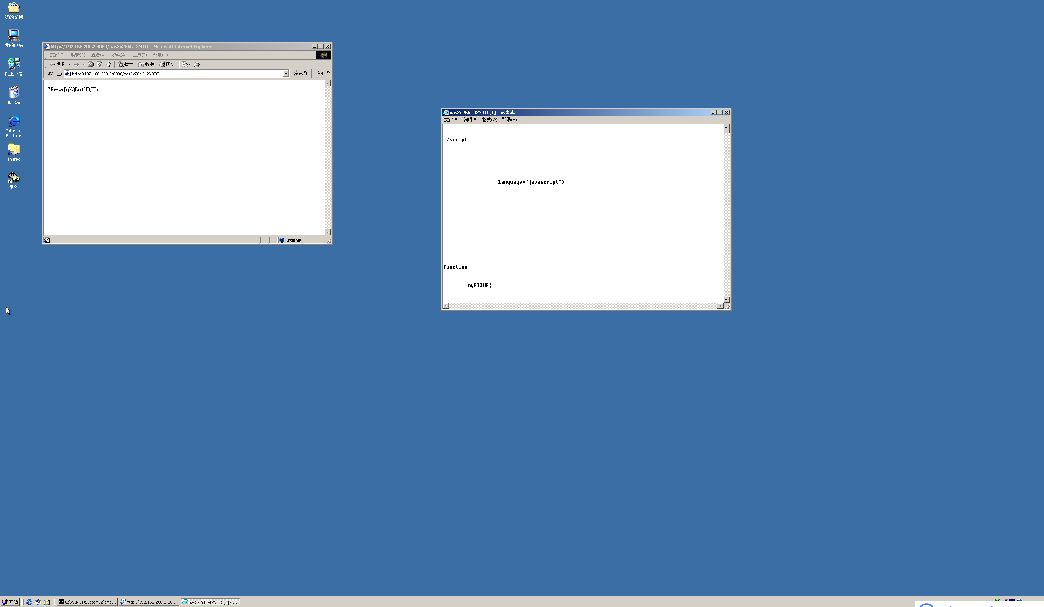Viewport: 1044px width, 607px height.
Task: Click the IE Stop loading icon
Action: pos(91,64)
